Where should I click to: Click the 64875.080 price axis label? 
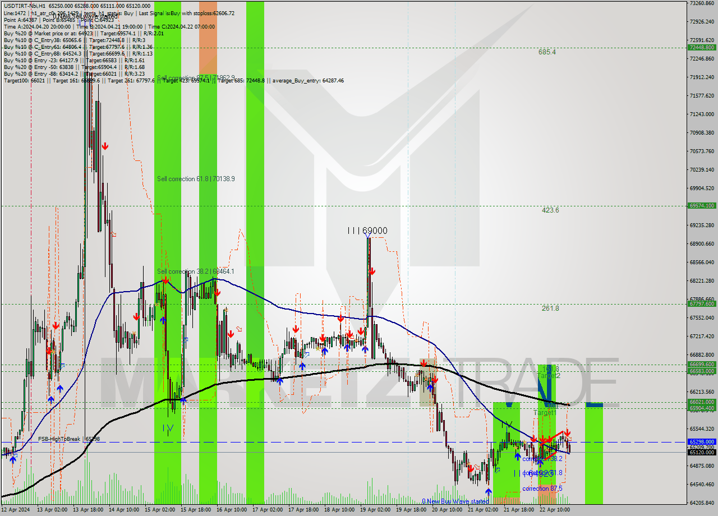[x=701, y=466]
